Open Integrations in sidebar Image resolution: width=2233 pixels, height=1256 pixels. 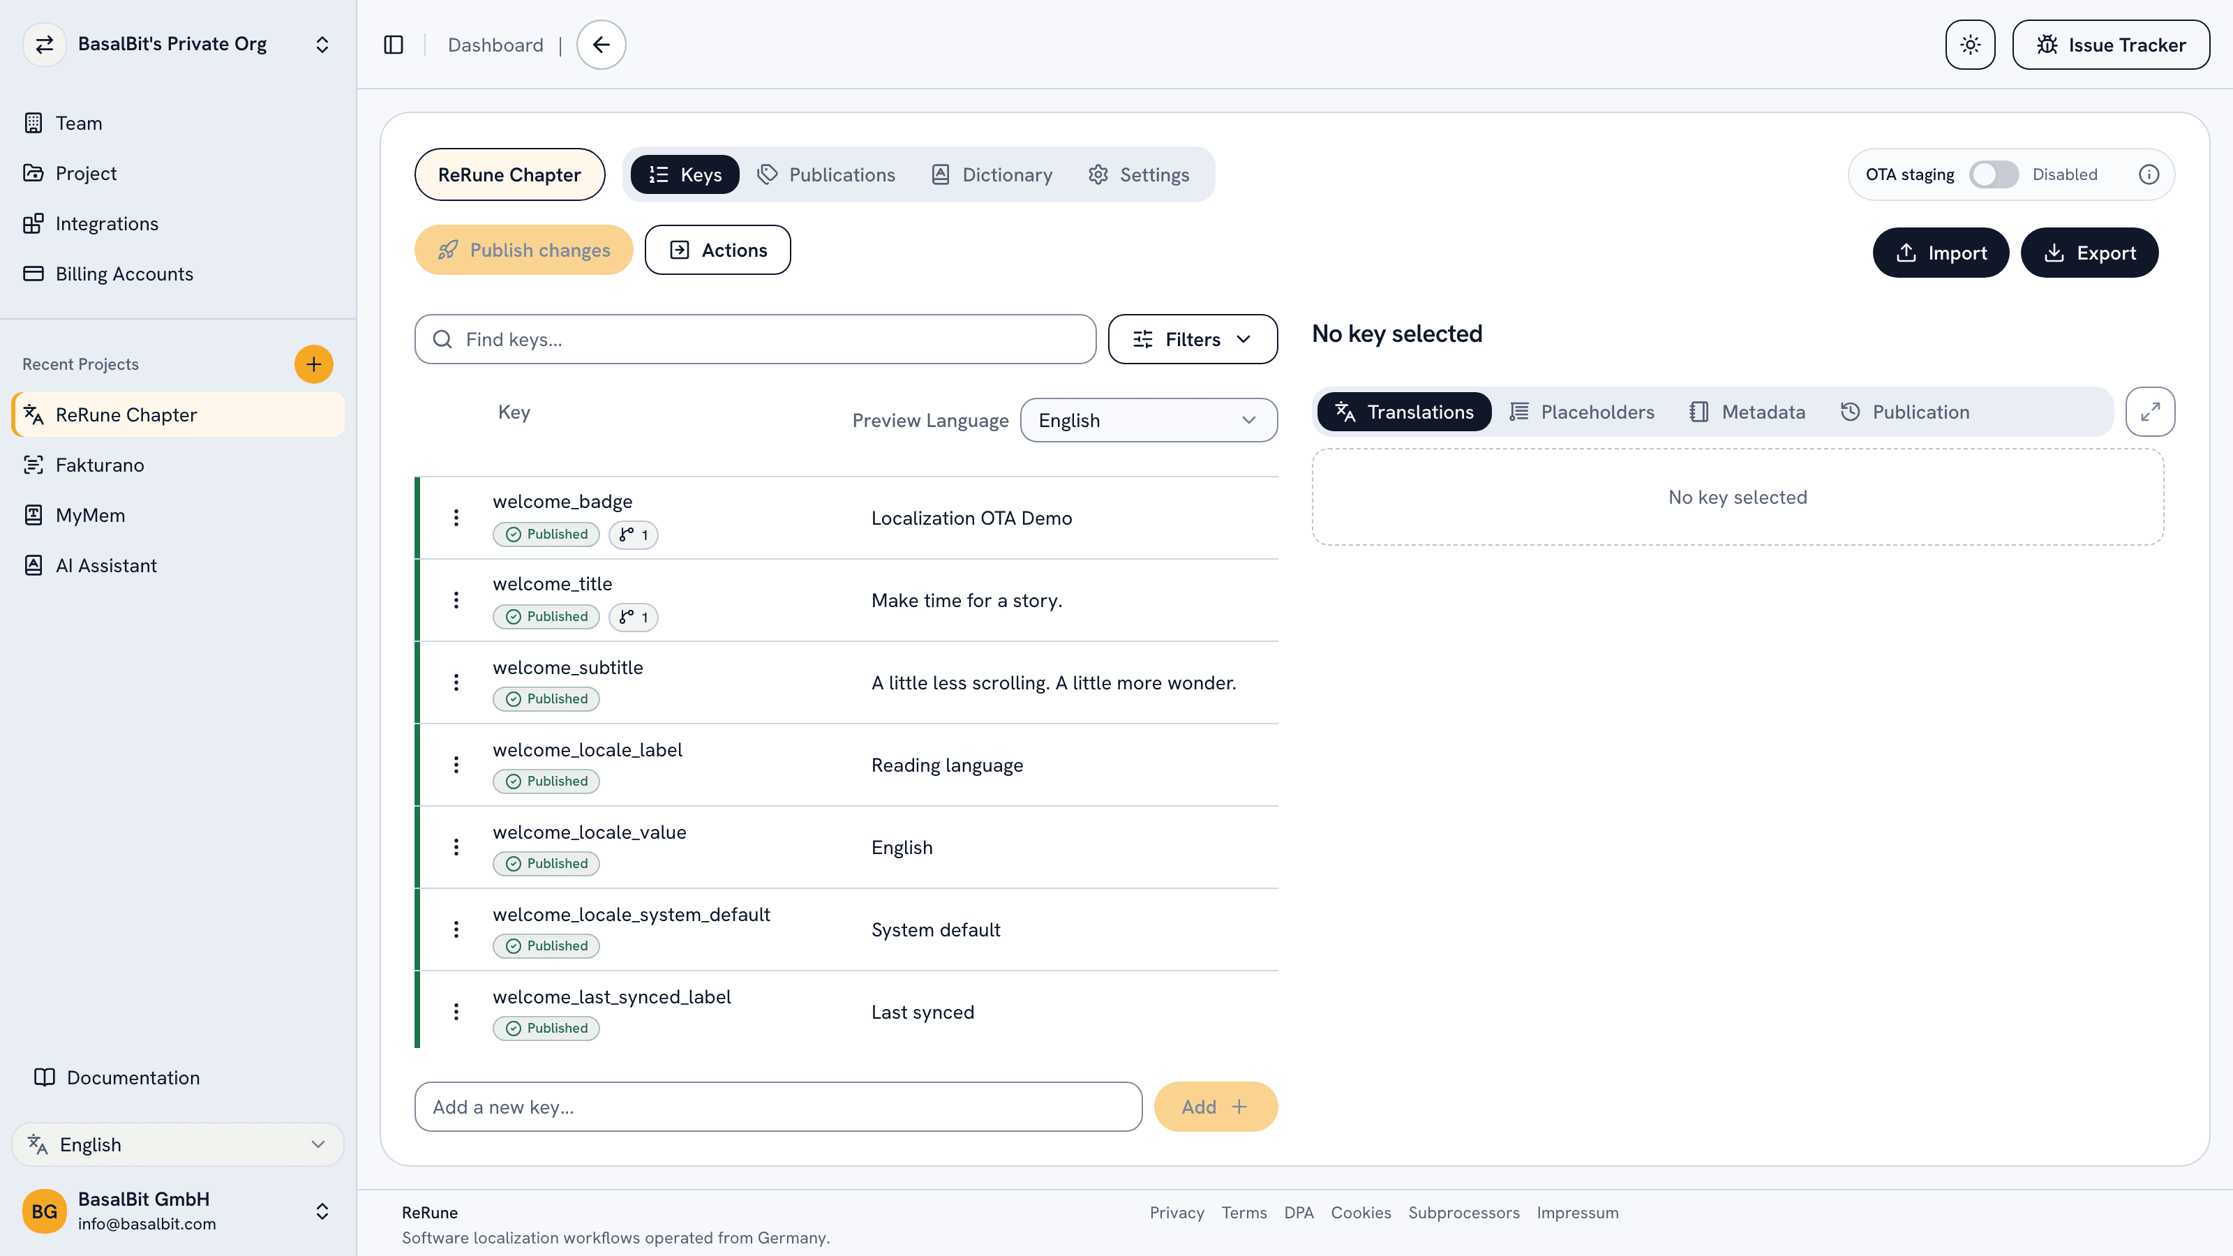pos(178,223)
